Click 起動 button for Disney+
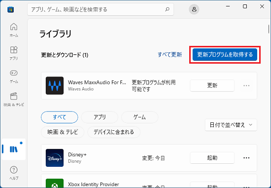 (212, 158)
